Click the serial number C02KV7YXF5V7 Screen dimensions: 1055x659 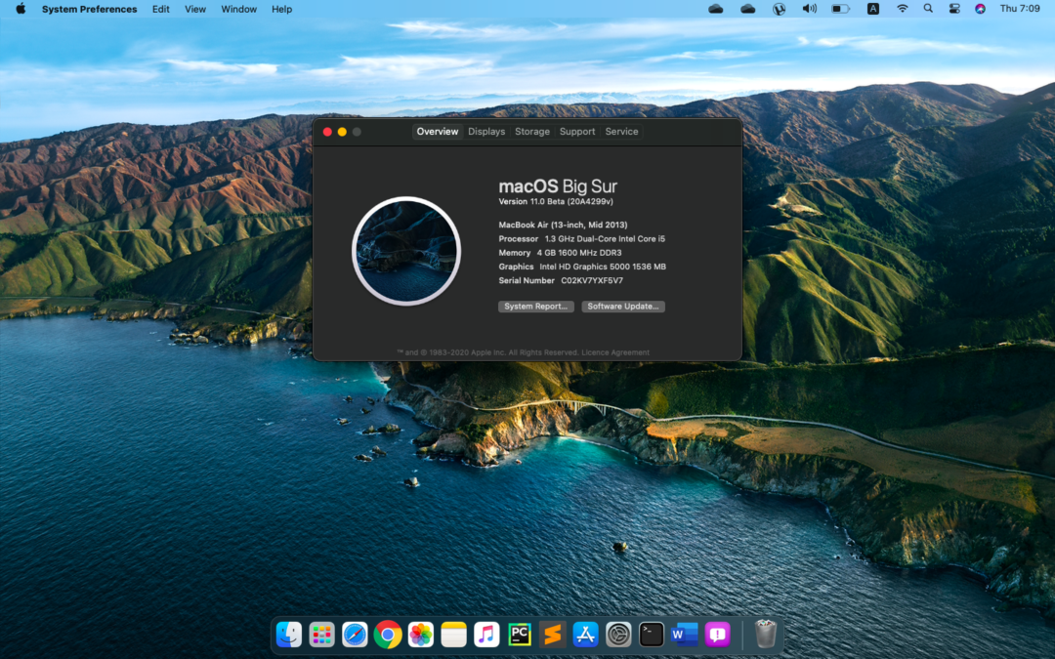(592, 280)
